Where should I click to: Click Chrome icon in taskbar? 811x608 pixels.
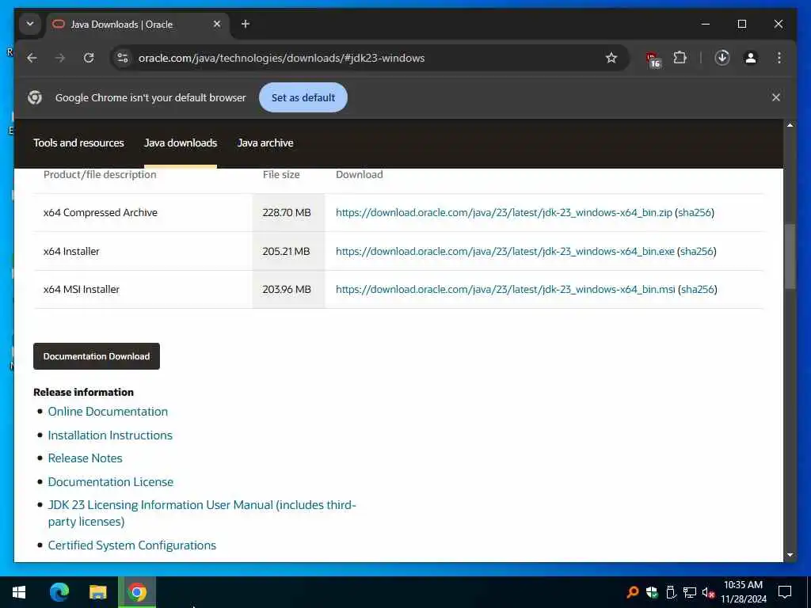tap(137, 592)
